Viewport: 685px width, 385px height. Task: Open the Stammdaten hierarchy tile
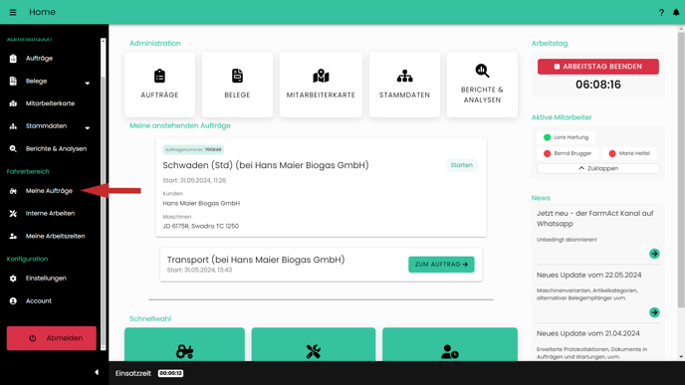coord(404,85)
